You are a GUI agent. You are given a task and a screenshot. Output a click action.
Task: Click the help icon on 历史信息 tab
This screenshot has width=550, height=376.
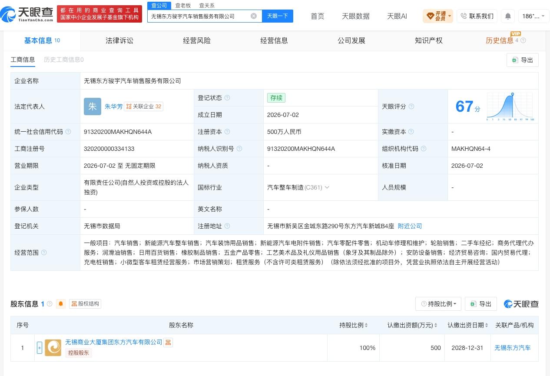point(523,40)
